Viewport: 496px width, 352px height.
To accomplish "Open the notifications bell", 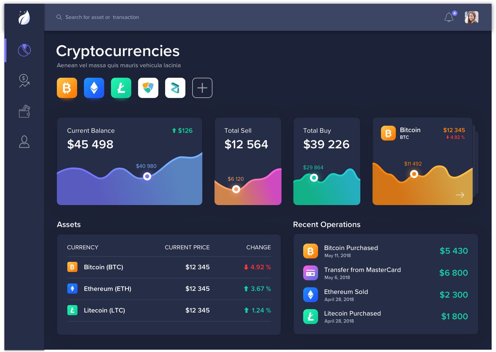I will 449,17.
